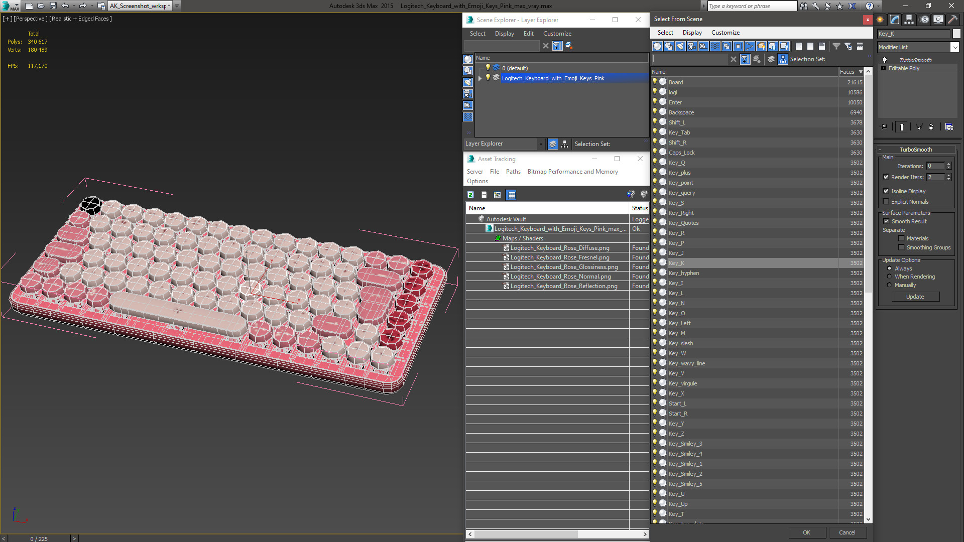Click Sort by Layer icon in Select From Scene

(771, 59)
